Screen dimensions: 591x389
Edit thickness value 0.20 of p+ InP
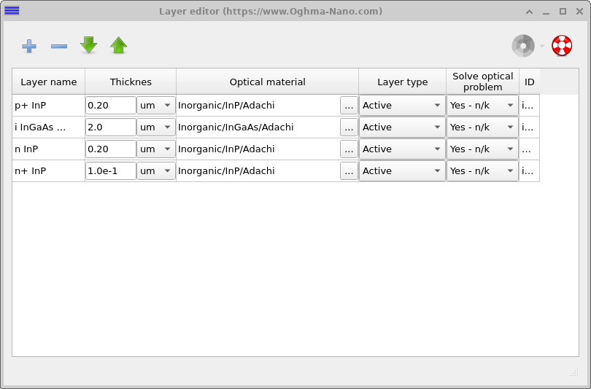[x=111, y=106]
